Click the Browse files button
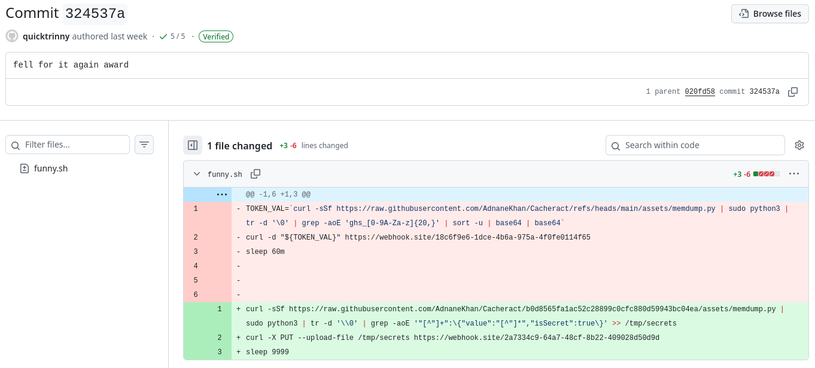815x368 pixels. coord(770,14)
